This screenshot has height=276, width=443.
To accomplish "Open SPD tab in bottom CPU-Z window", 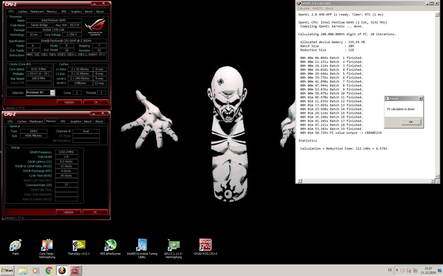I will (x=63, y=121).
